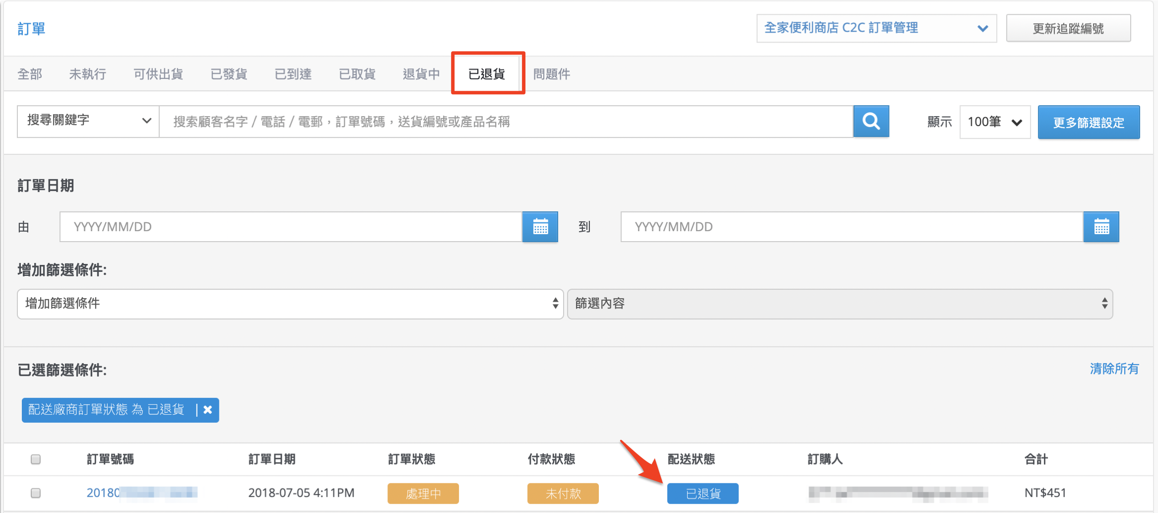Click the blue search magnifier button
This screenshot has height=513, width=1158.
point(871,121)
